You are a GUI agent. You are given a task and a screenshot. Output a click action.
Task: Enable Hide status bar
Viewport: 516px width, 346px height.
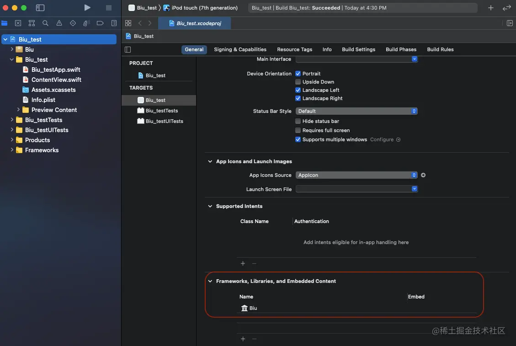click(x=298, y=121)
